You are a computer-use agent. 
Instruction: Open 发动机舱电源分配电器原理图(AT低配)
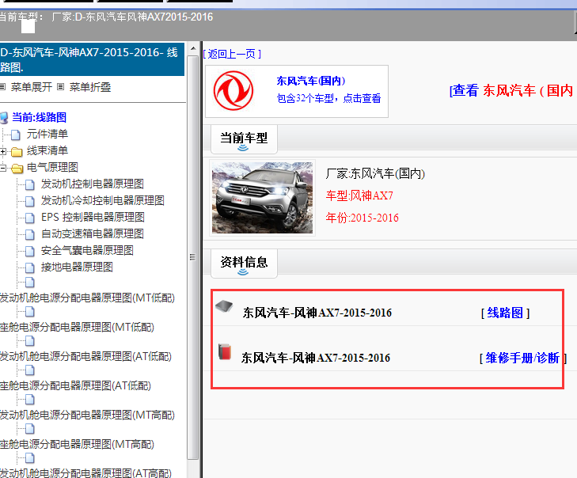click(85, 356)
